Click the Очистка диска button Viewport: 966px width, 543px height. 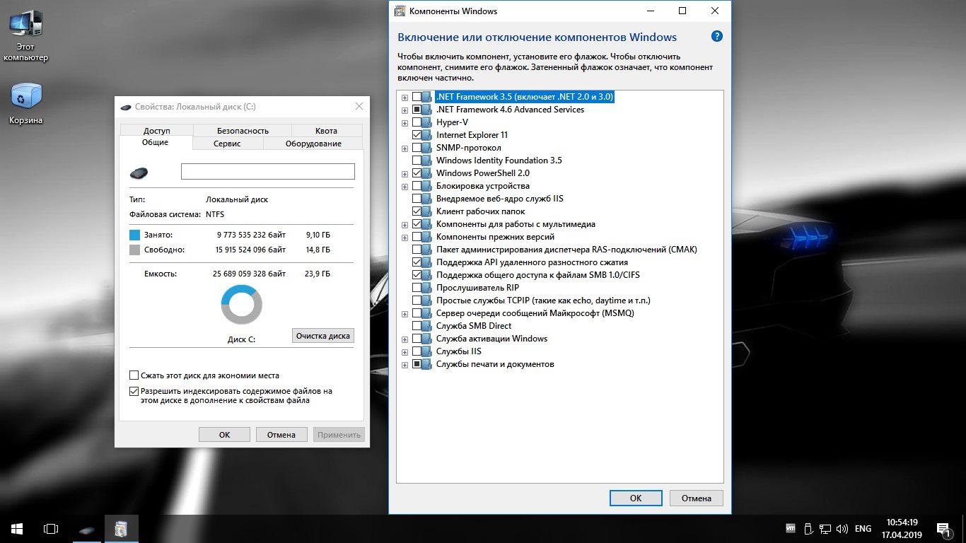click(322, 336)
